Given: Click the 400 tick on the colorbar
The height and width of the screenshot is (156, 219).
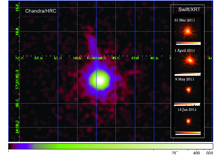Looking at the screenshot, I should 196,153.
